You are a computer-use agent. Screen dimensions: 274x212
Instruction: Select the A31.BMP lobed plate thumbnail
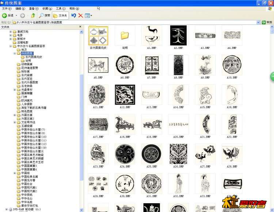point(152,184)
